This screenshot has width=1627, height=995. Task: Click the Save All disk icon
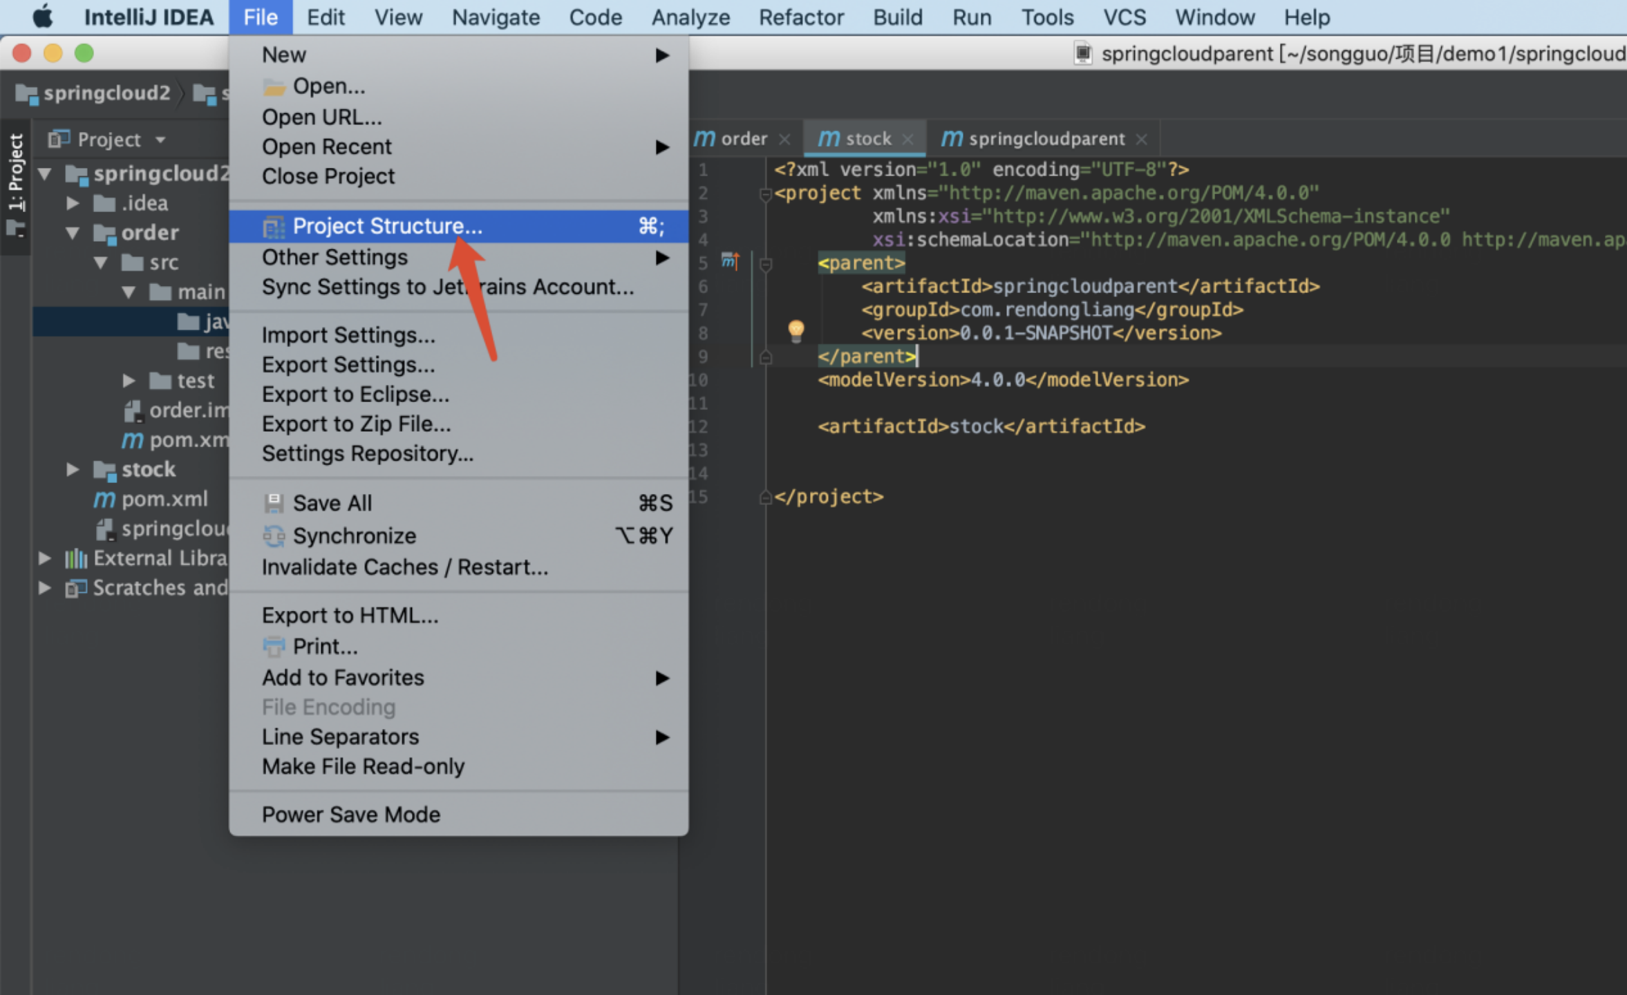pyautogui.click(x=274, y=503)
